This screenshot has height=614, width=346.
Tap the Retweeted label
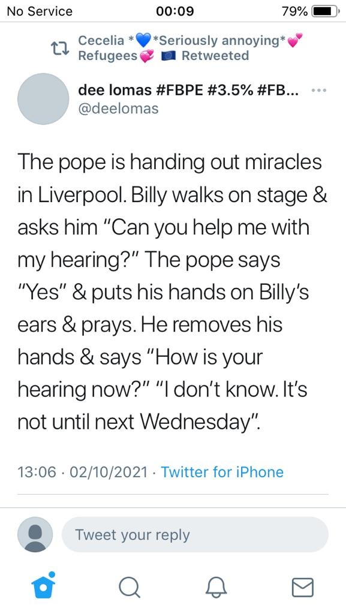point(215,56)
